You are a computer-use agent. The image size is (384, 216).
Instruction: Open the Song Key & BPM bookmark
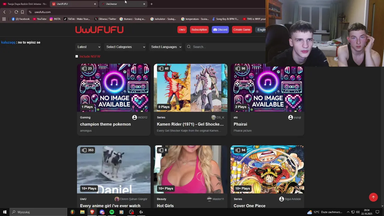225,19
